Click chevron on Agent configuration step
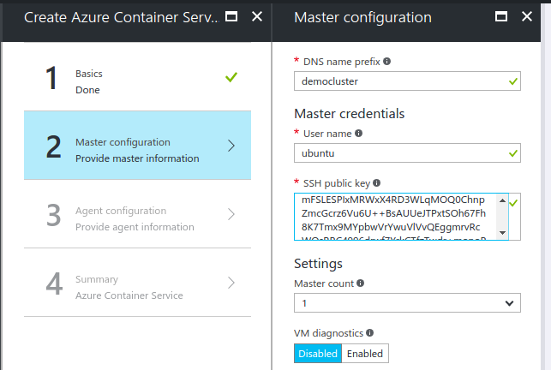The width and height of the screenshot is (551, 370). tap(231, 214)
